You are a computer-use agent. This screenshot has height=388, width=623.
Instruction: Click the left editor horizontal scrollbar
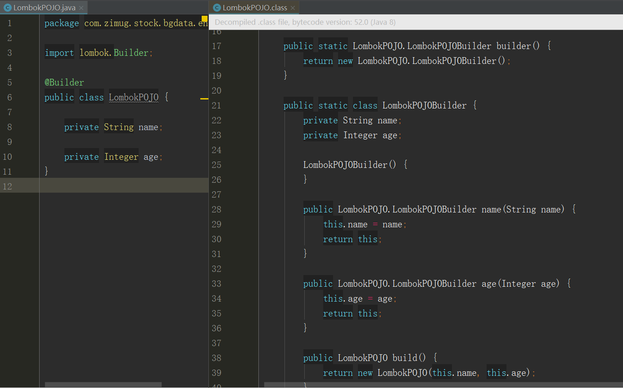click(x=103, y=385)
